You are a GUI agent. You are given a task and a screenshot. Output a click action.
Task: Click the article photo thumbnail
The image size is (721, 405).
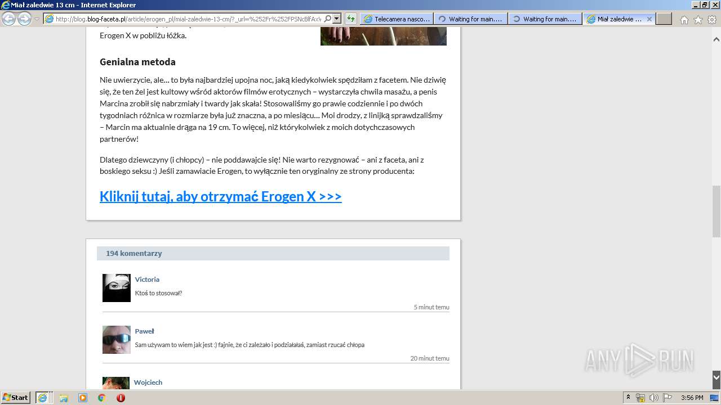coord(384,36)
